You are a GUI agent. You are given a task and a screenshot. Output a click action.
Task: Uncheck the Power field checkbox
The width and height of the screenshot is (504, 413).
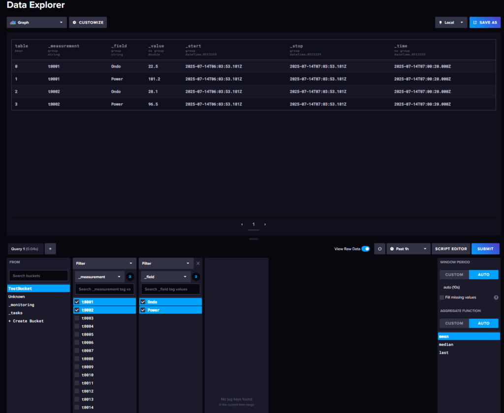pos(143,310)
